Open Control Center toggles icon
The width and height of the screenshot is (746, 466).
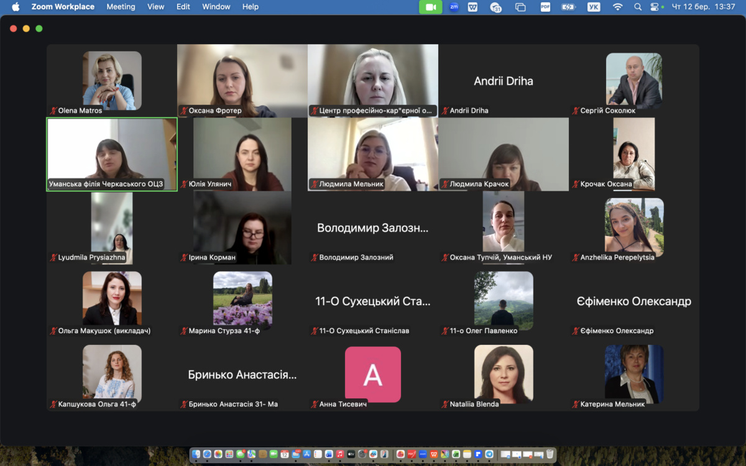pos(655,7)
